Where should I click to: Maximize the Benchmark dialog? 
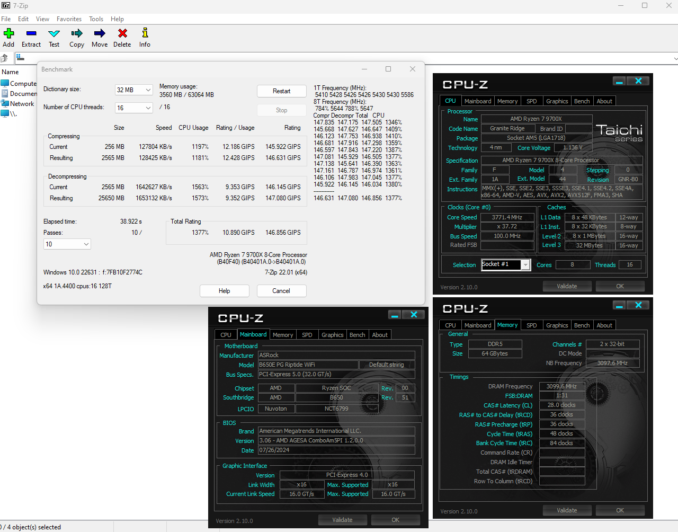click(388, 69)
